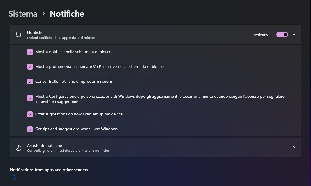Uncheck Mostra notifiche nella schermata di blocco
The height and width of the screenshot is (186, 311).
click(x=30, y=52)
